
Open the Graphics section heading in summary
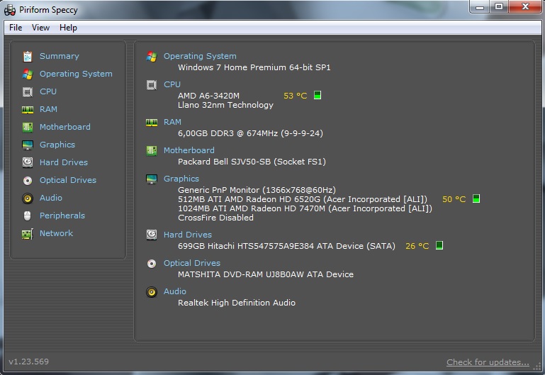[181, 179]
